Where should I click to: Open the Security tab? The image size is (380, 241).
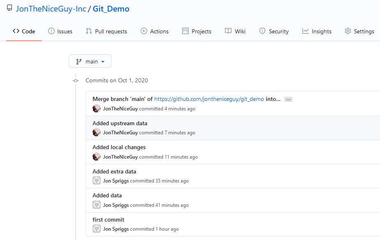pyautogui.click(x=274, y=31)
